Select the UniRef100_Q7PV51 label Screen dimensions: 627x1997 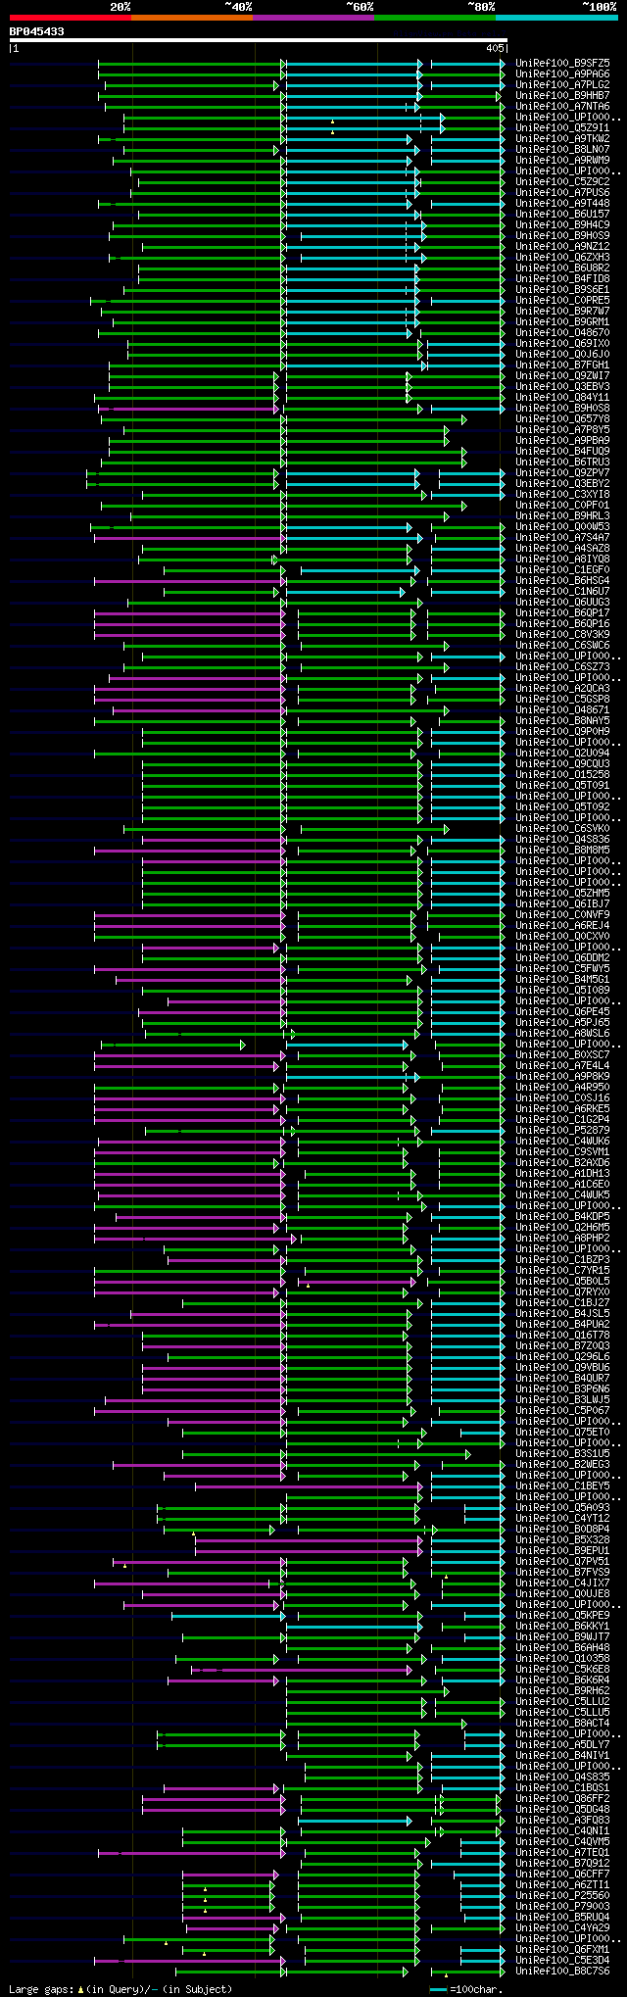tap(562, 1561)
